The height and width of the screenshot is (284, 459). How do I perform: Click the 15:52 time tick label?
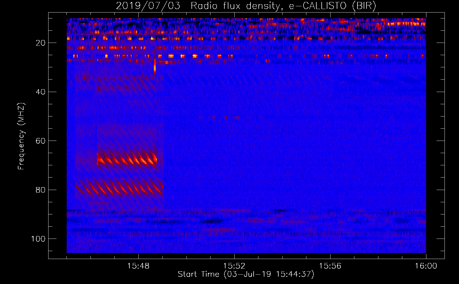(234, 266)
